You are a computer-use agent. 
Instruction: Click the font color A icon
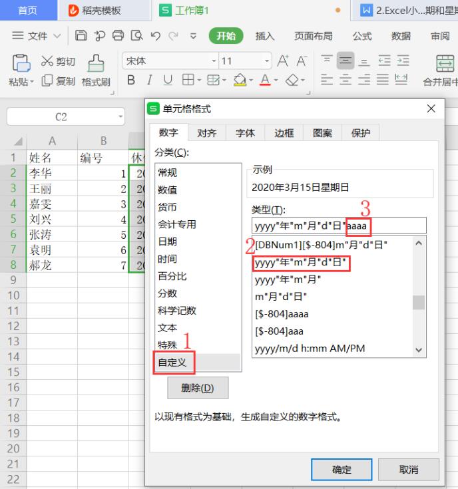click(265, 80)
